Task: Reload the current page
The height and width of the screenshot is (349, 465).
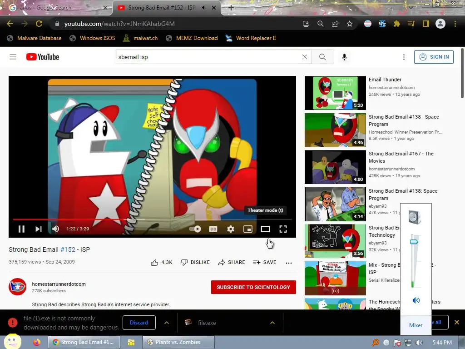Action: tap(39, 24)
